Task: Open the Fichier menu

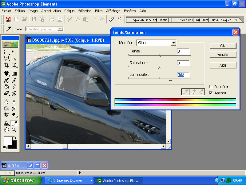Action: 6,11
